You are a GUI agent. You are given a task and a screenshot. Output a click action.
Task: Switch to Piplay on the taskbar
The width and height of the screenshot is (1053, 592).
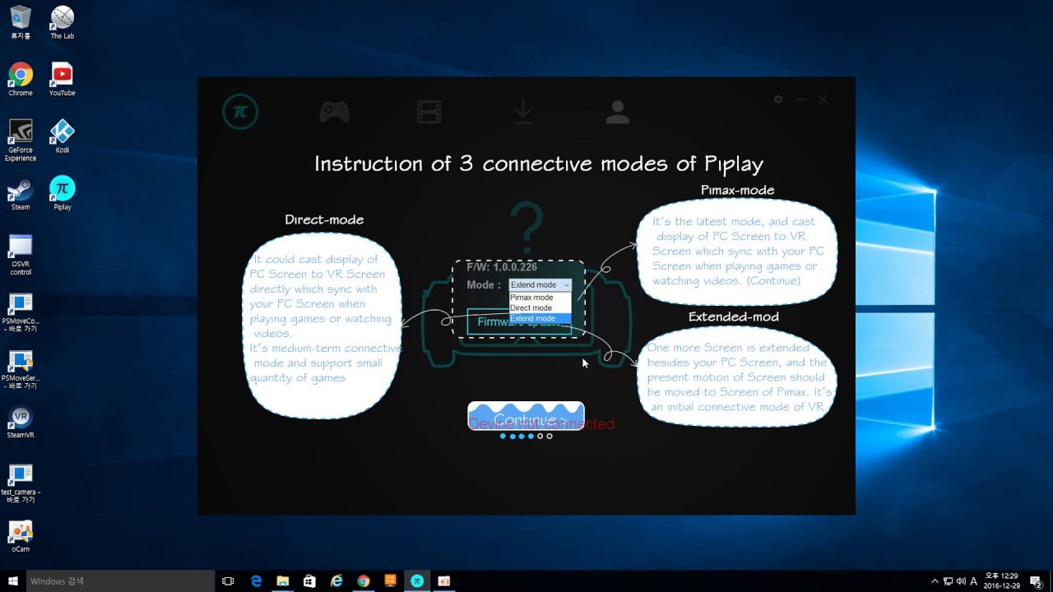[417, 581]
